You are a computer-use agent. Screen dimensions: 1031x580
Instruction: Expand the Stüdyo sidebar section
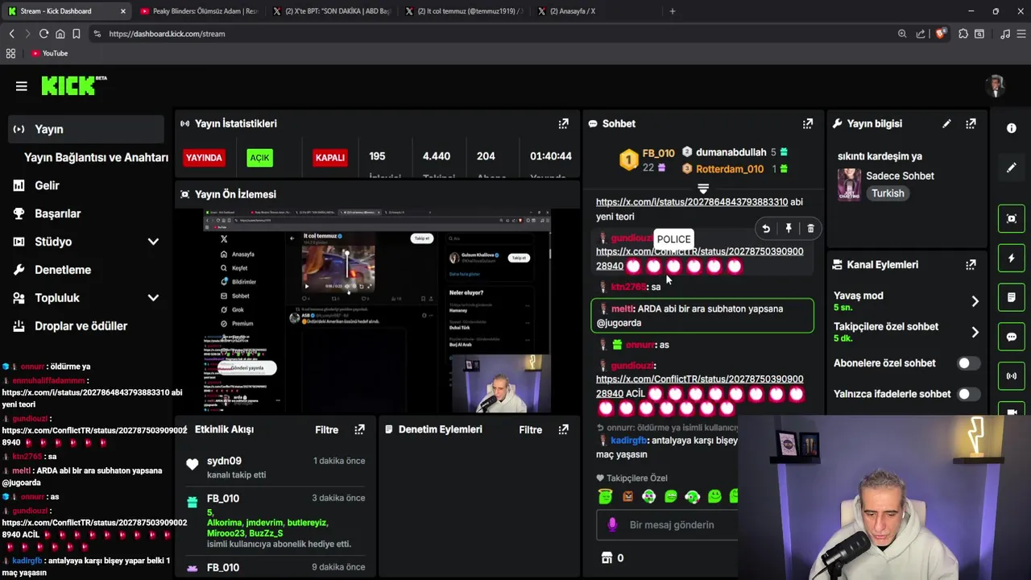[153, 242]
